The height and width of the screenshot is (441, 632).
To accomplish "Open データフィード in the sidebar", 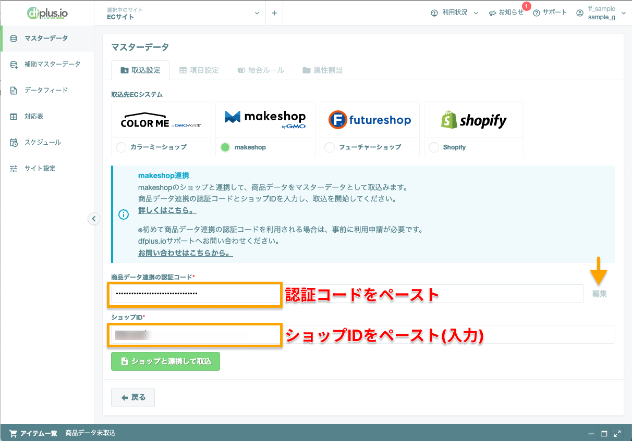I will point(47,91).
